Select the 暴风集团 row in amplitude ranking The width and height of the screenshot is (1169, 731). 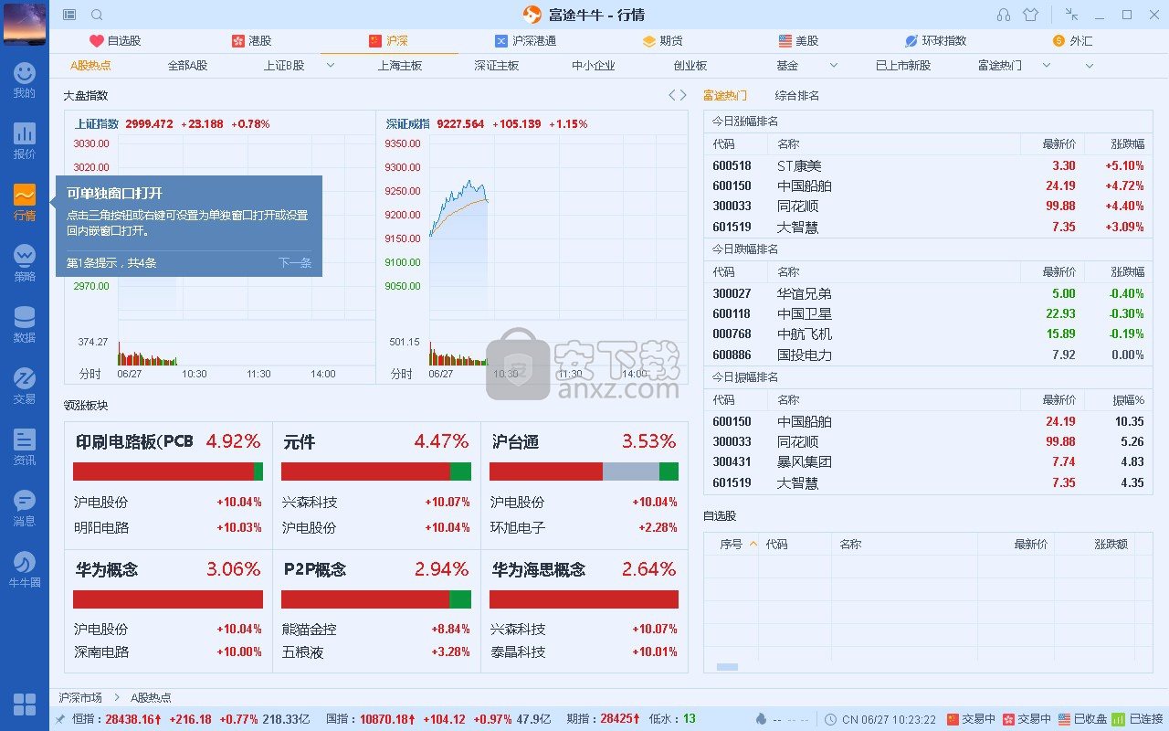(x=928, y=461)
